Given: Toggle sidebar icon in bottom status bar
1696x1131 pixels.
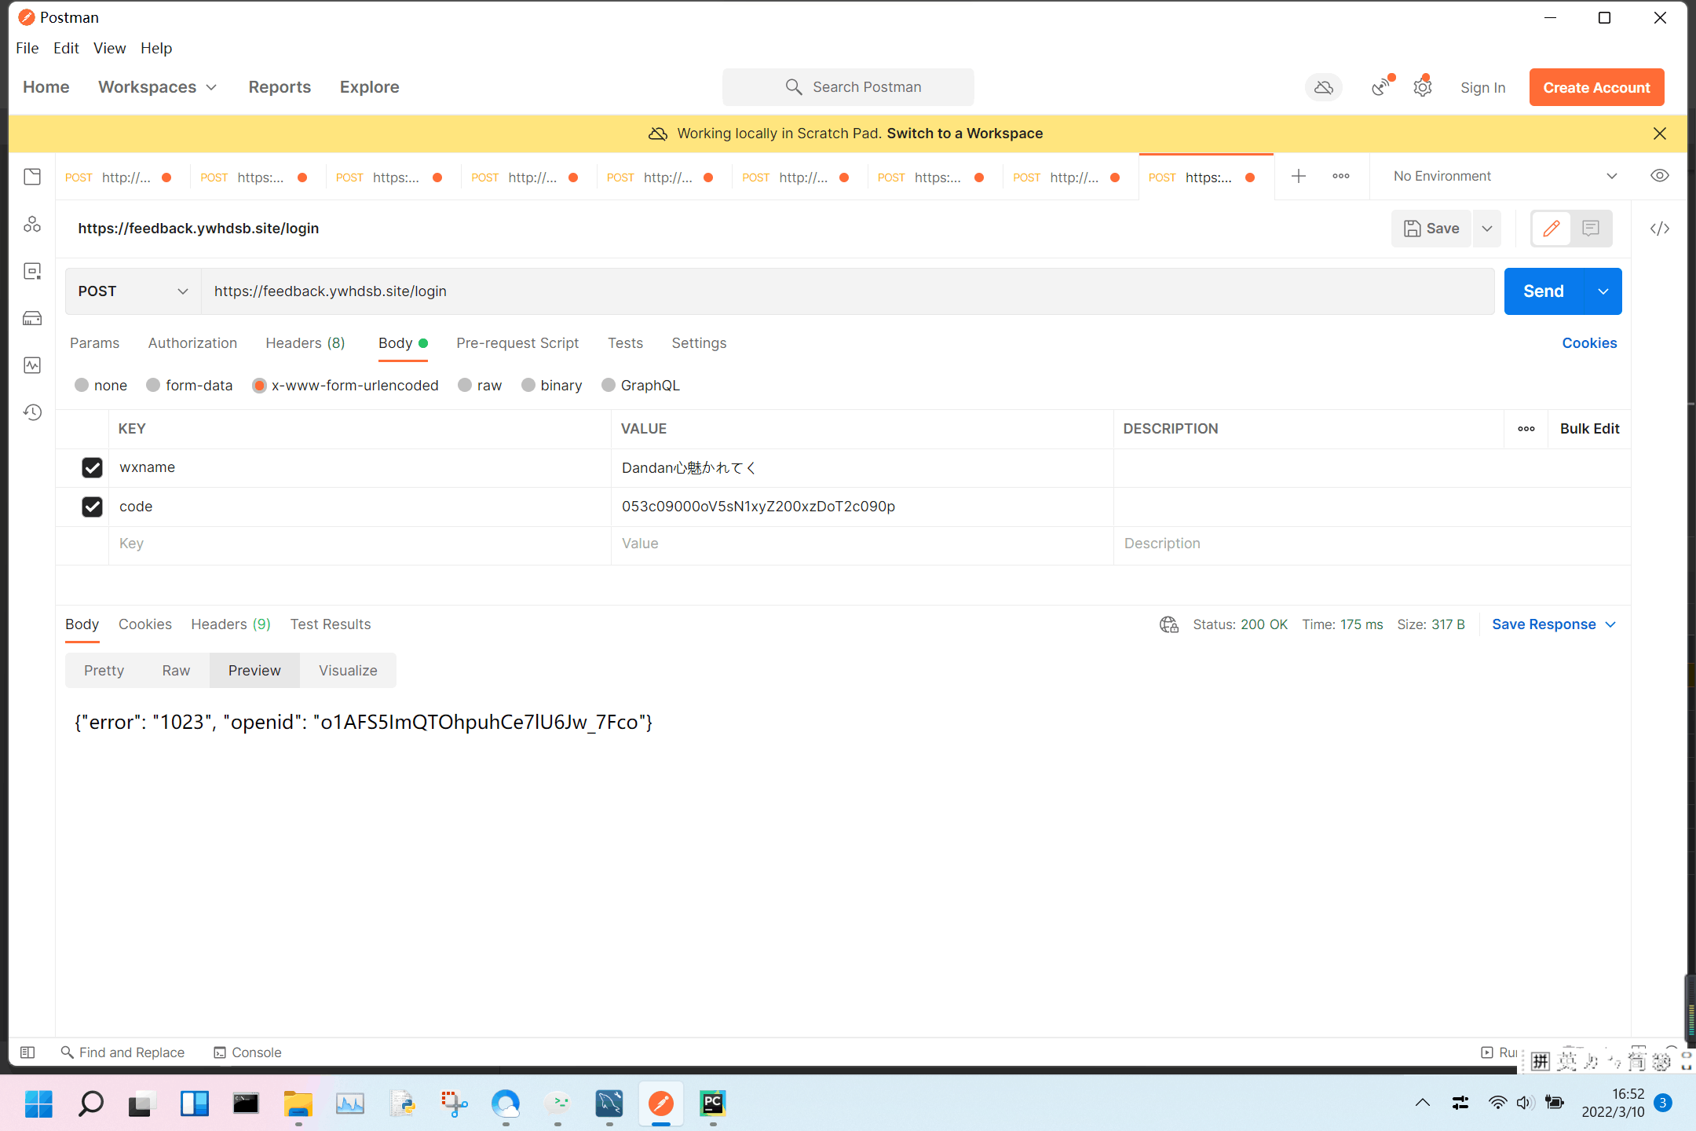Looking at the screenshot, I should pyautogui.click(x=27, y=1052).
